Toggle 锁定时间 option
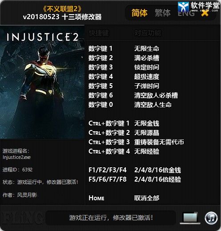 point(147,67)
